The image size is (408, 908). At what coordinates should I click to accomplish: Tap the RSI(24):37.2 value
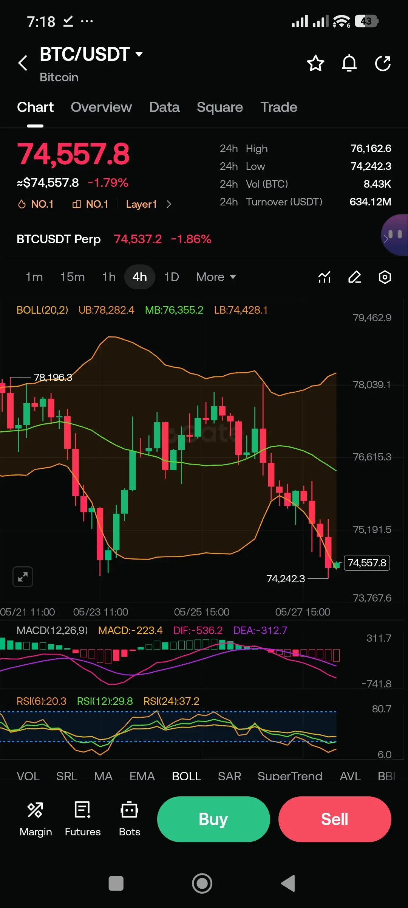[x=171, y=701]
